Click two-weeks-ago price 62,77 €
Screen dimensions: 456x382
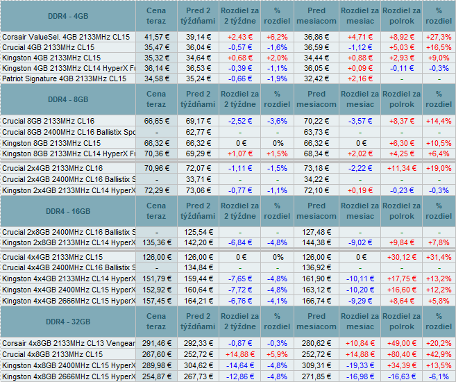coord(199,132)
